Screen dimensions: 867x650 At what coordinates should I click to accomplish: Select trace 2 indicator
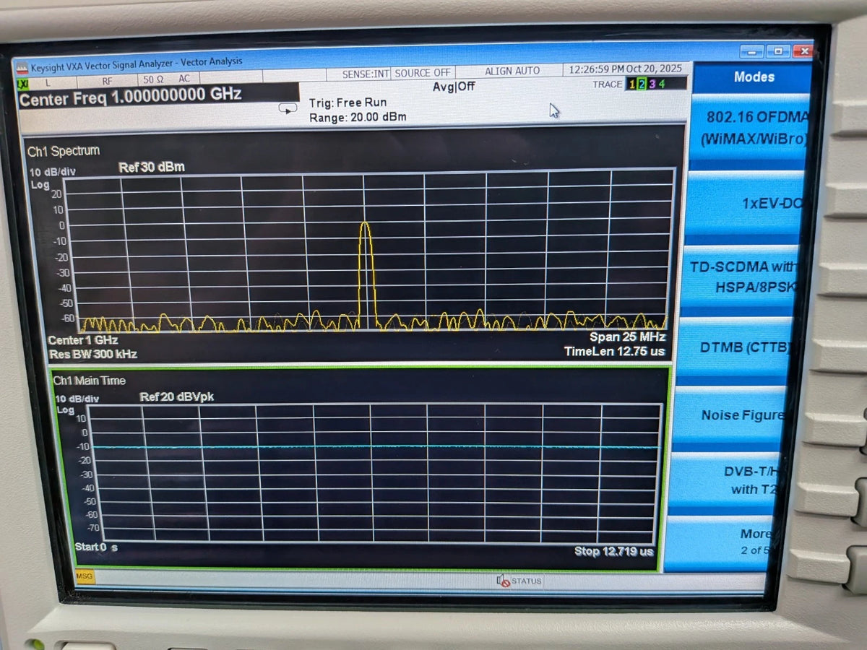641,84
